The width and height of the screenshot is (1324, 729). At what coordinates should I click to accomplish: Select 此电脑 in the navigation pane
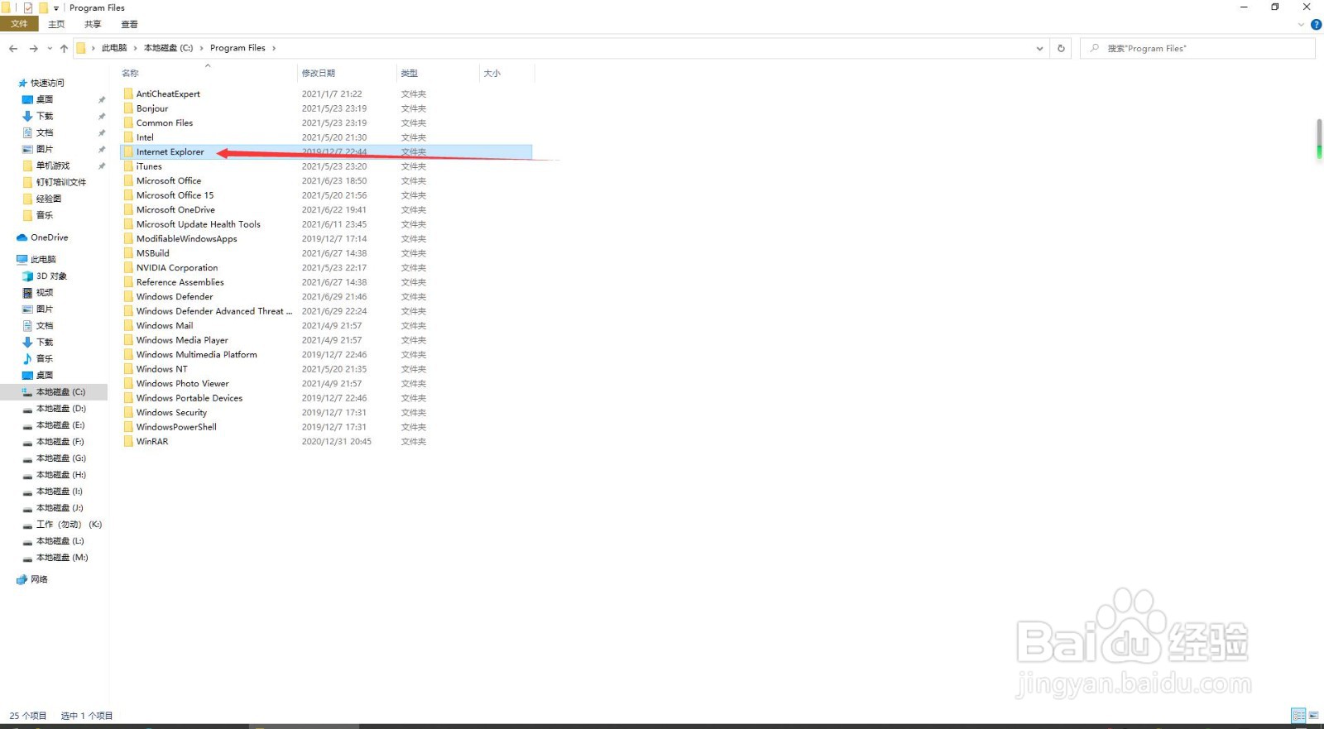point(43,259)
